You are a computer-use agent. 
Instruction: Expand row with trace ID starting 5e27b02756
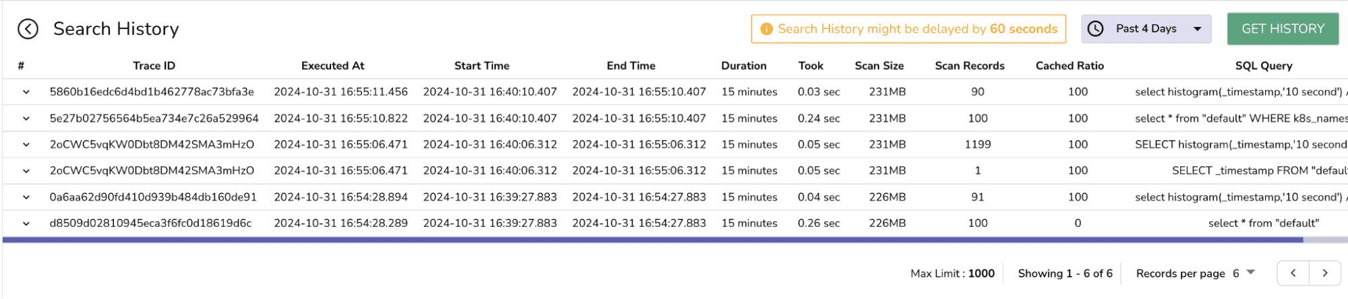point(26,119)
